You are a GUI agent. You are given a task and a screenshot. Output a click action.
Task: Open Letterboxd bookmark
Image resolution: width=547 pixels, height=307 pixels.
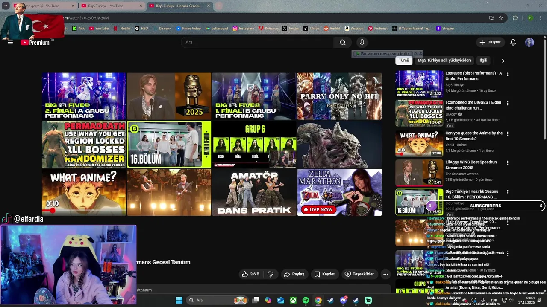[x=217, y=29]
